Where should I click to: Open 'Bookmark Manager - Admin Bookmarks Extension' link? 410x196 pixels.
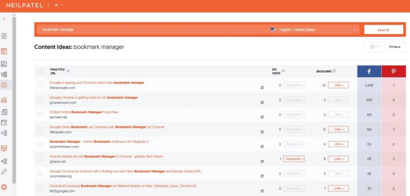99,142
